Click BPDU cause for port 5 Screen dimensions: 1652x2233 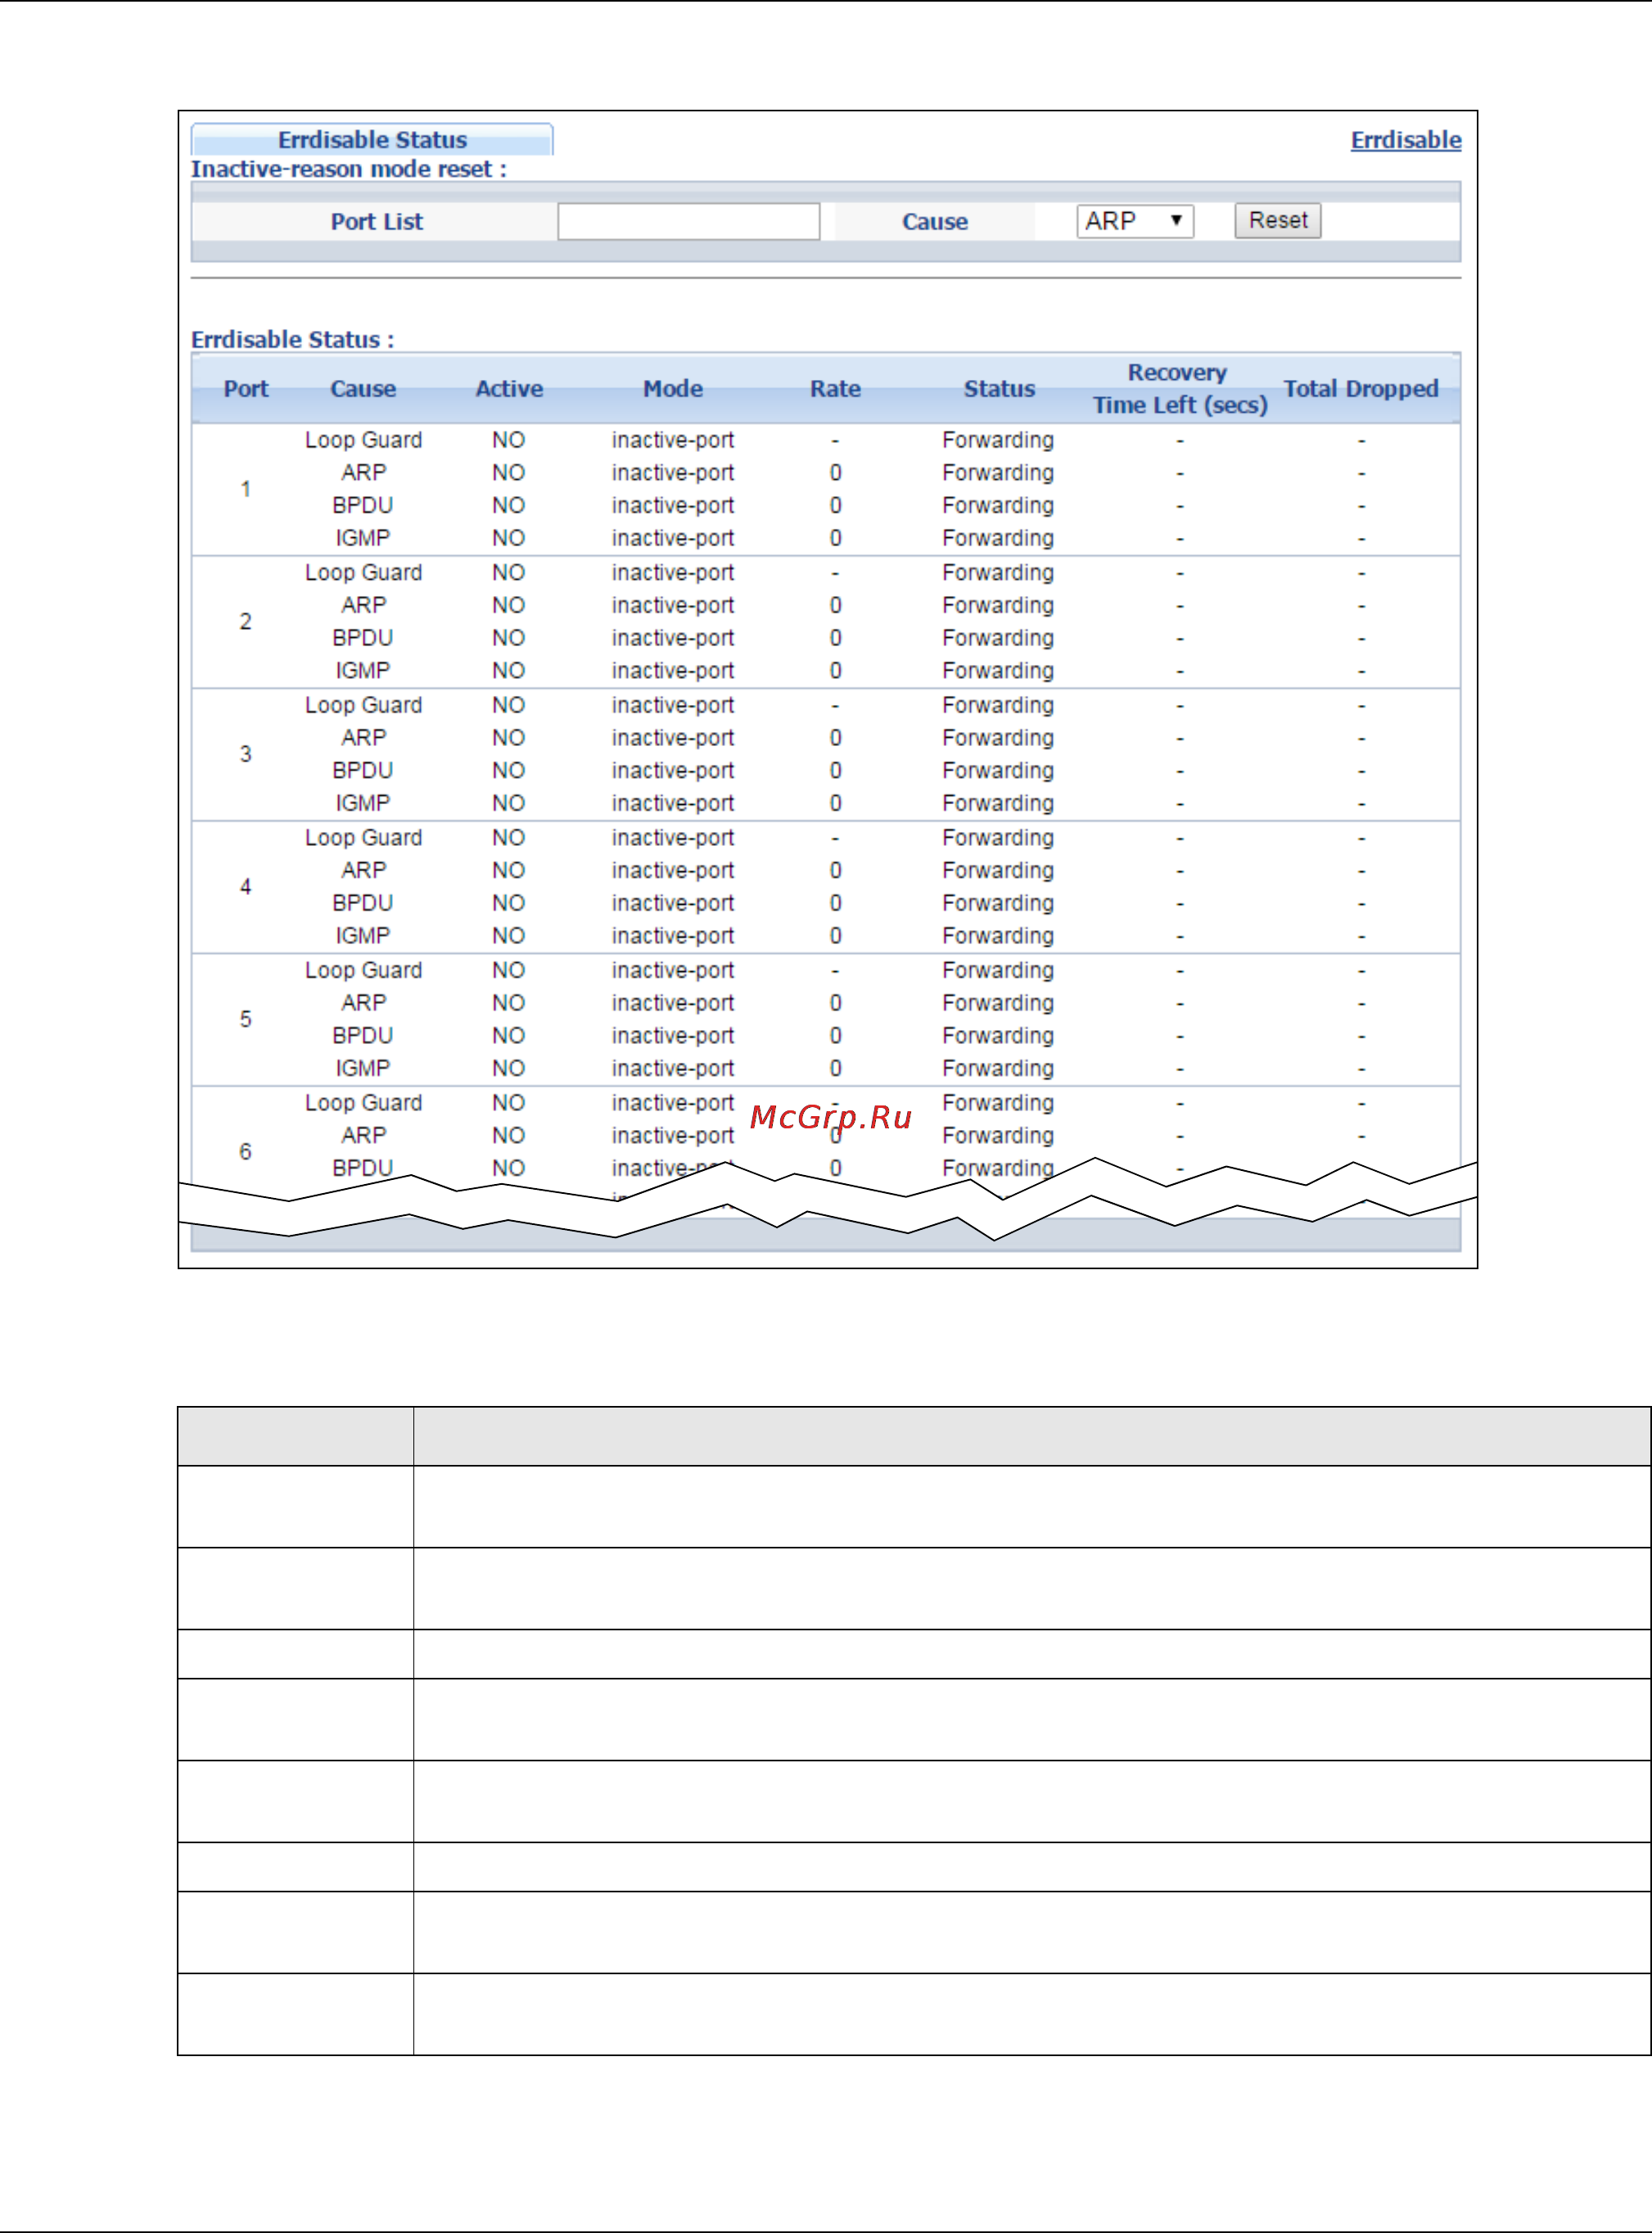point(363,1036)
